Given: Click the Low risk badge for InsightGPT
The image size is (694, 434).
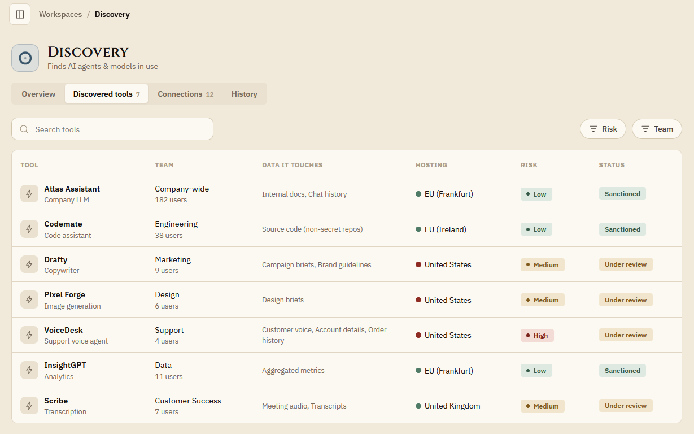Looking at the screenshot, I should pyautogui.click(x=536, y=371).
